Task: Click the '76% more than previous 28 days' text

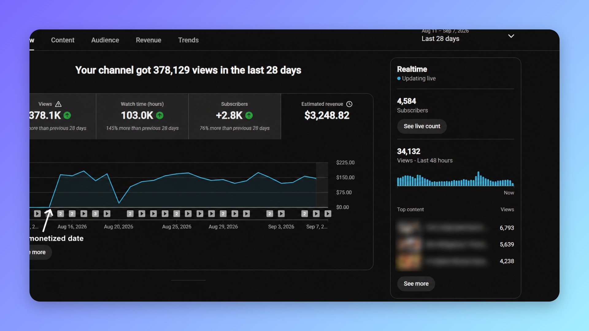Action: tap(235, 128)
